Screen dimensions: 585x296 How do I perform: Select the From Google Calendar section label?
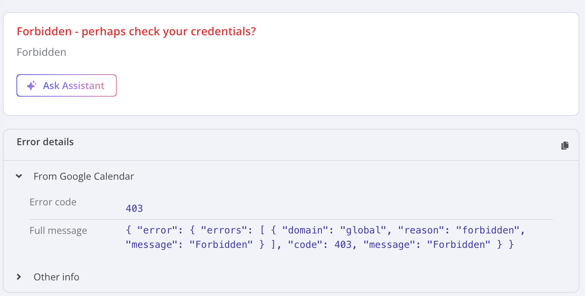[84, 176]
